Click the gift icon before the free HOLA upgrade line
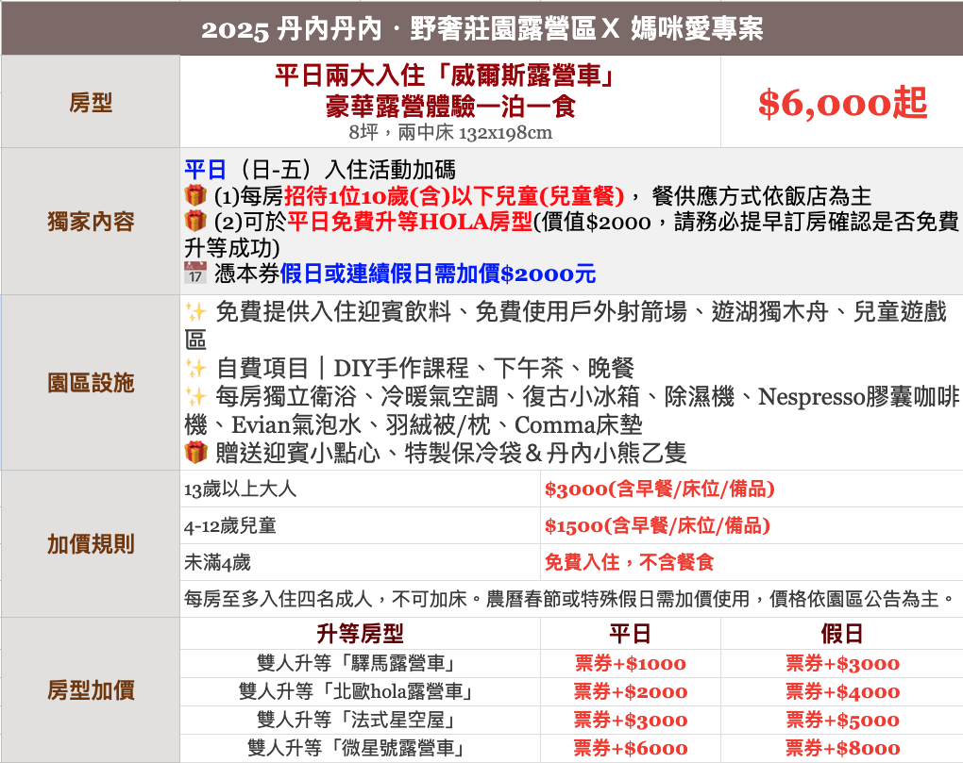 pyautogui.click(x=195, y=222)
